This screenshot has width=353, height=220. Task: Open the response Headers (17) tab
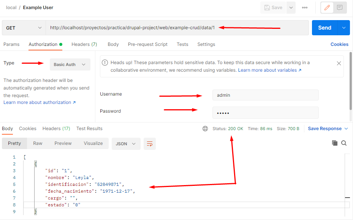(56, 129)
